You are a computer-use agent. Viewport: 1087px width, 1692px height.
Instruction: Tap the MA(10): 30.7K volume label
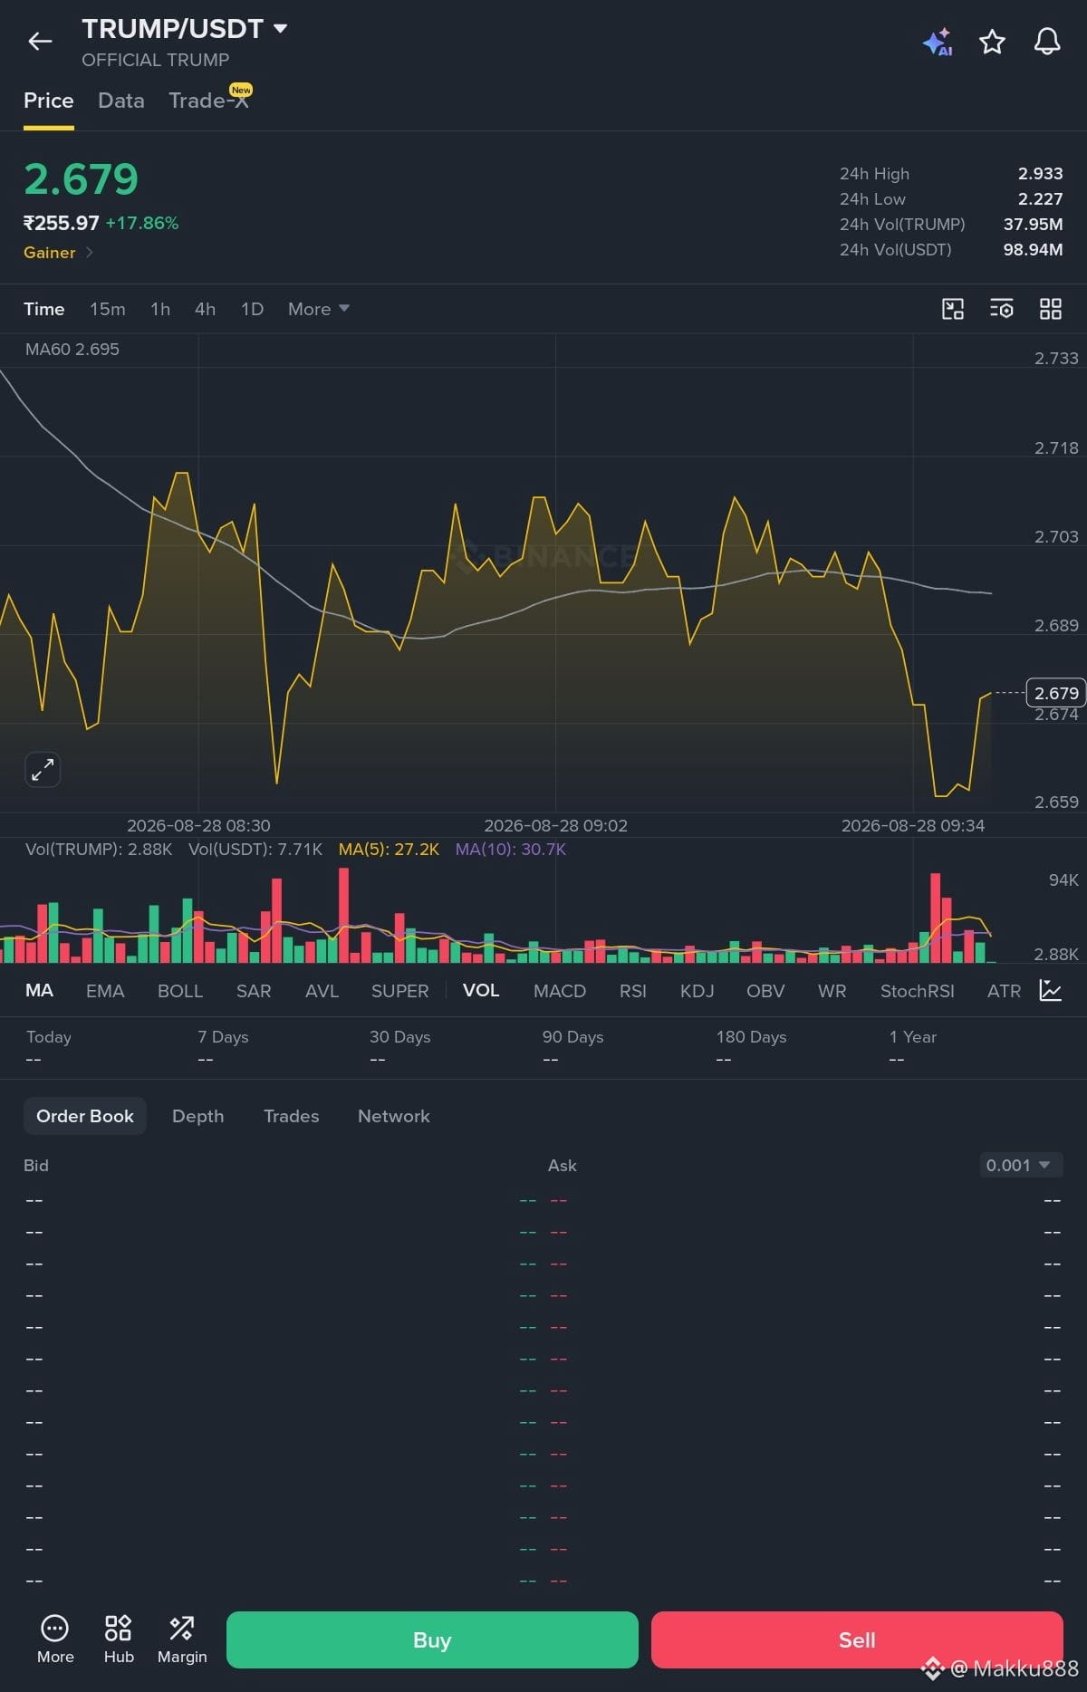511,850
